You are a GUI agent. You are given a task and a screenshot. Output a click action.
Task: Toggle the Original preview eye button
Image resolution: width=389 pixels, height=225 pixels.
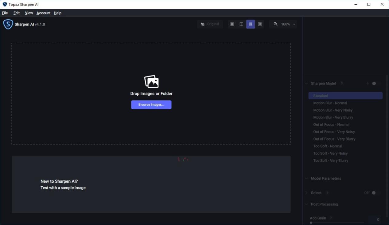(210, 24)
